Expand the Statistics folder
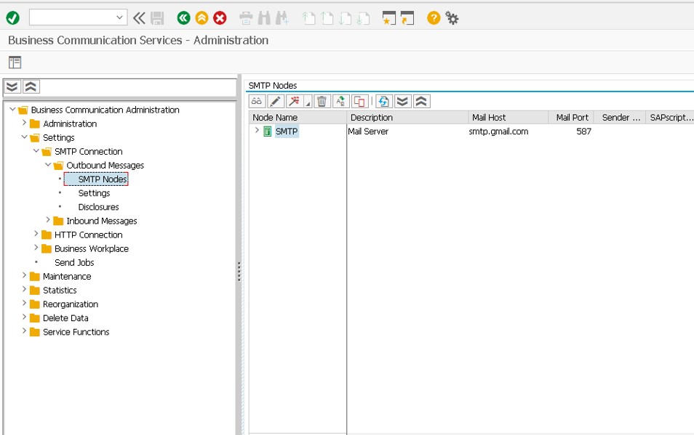 coord(24,289)
